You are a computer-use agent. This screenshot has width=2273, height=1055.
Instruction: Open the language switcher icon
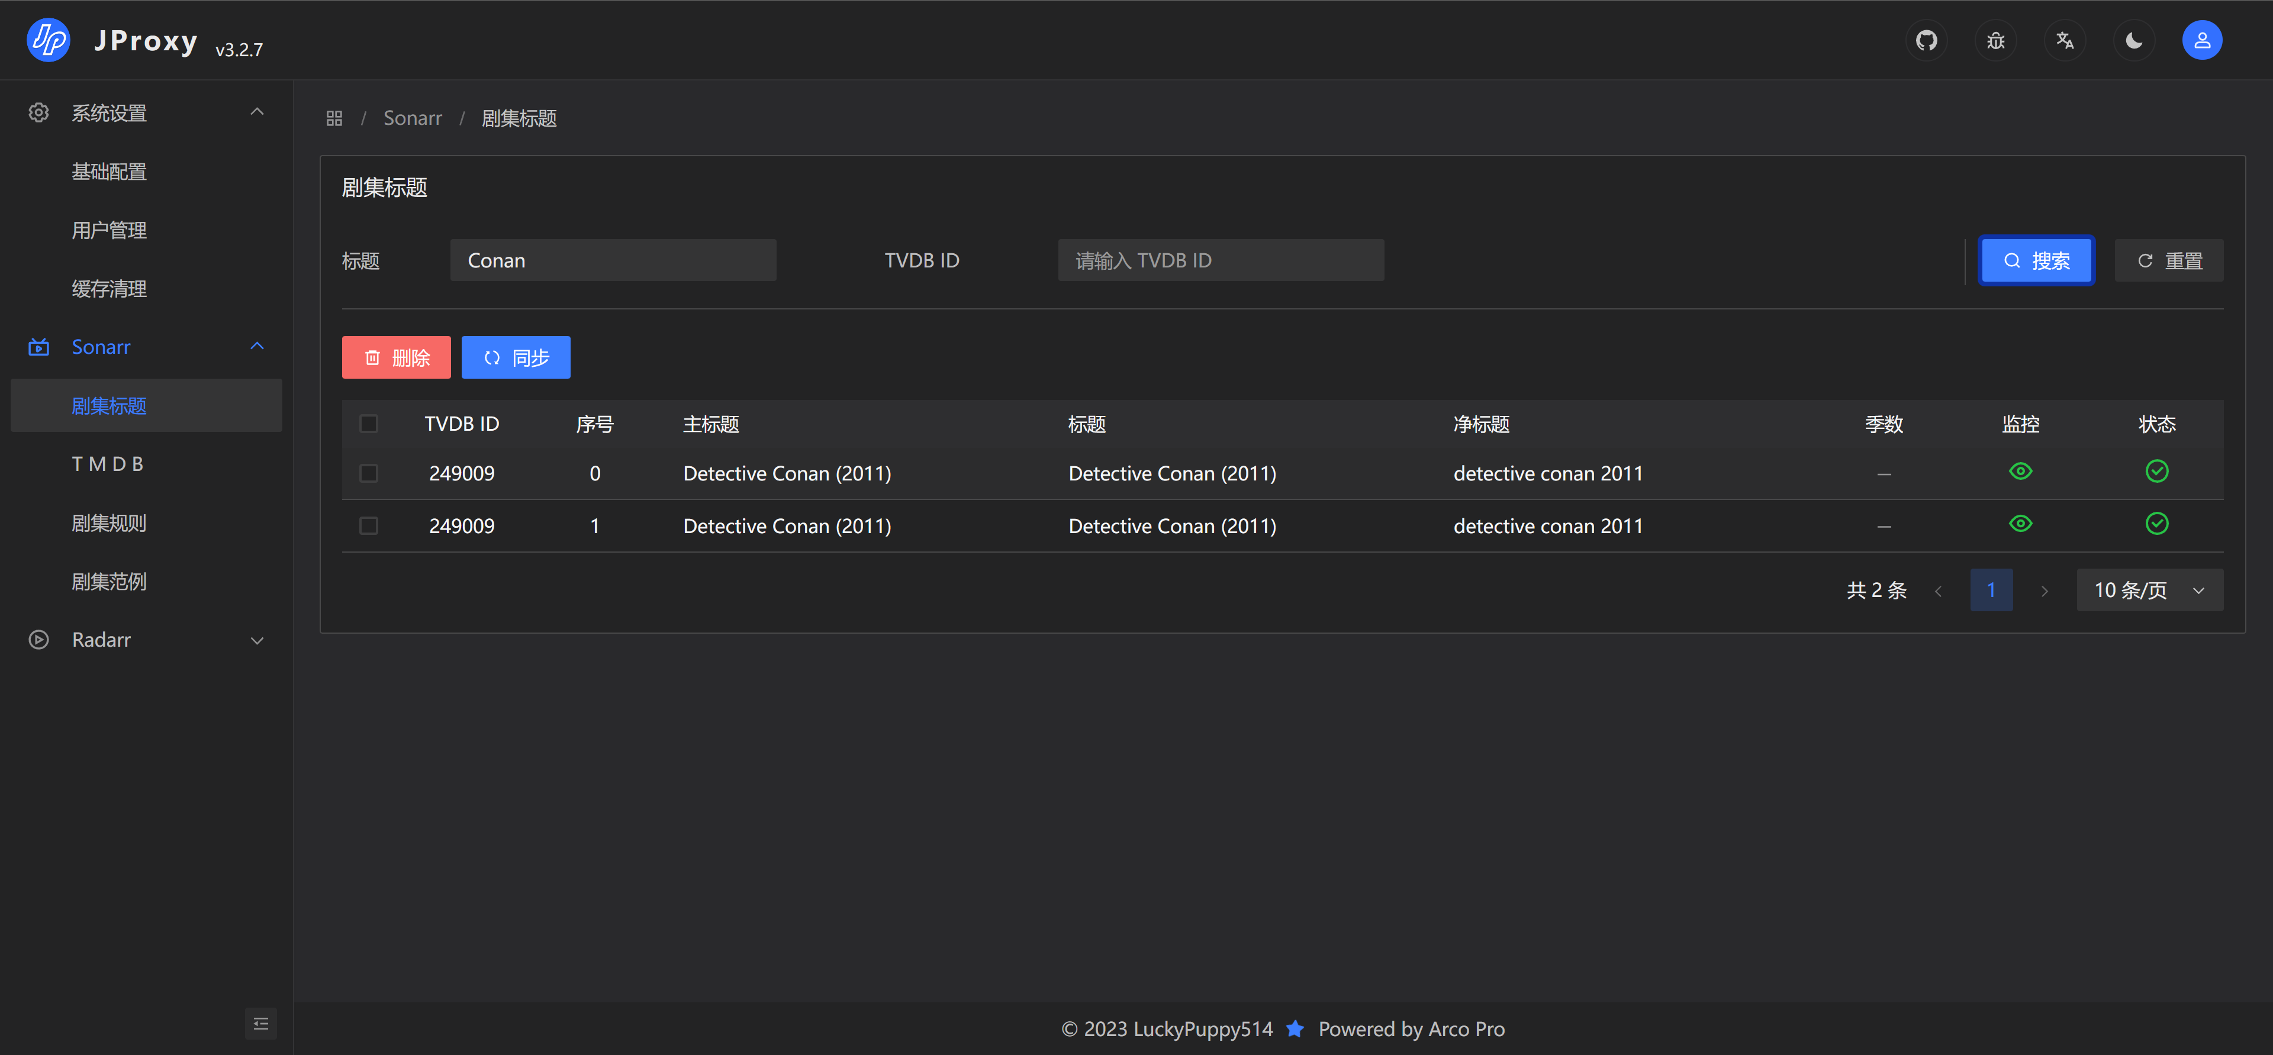[2065, 40]
